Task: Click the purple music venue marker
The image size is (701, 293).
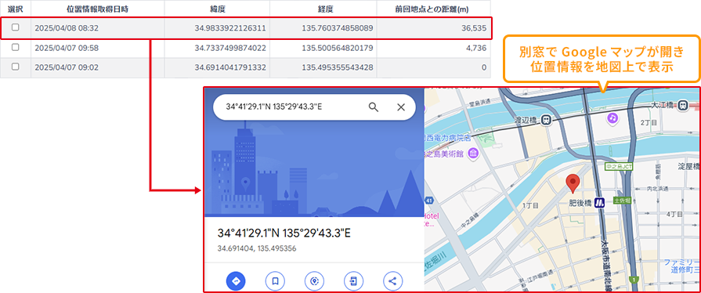Action: 612,118
